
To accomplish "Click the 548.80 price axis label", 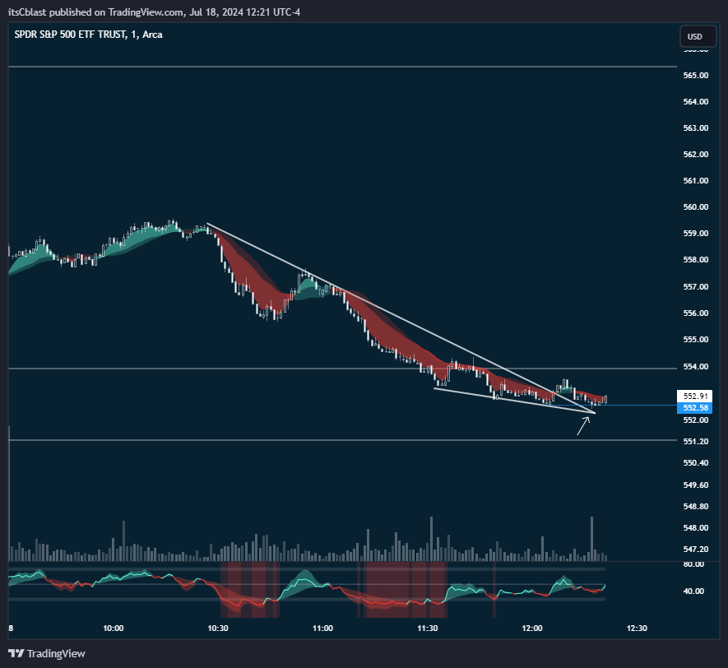I will pyautogui.click(x=695, y=507).
